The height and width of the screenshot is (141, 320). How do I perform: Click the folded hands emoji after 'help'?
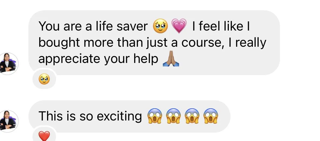[171, 59]
